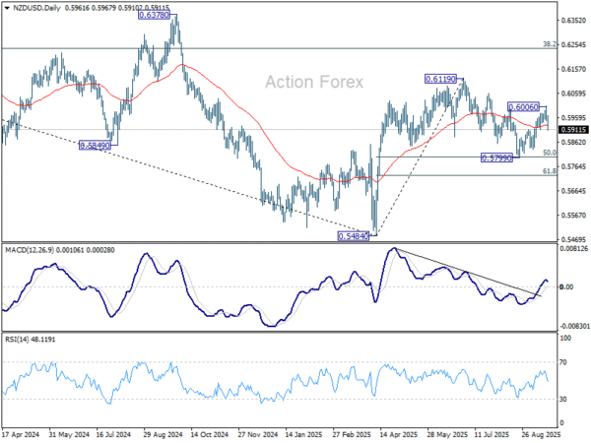
Task: Select the MACD descending trendline
Action: click(467, 272)
